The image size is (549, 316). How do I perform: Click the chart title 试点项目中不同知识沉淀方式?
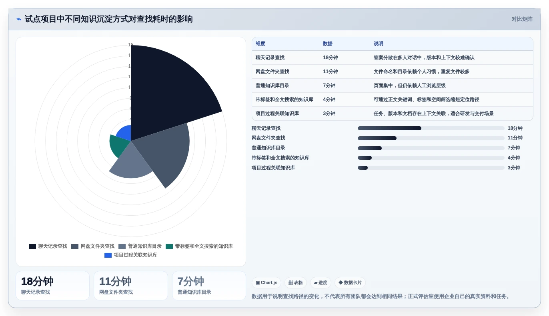108,19
